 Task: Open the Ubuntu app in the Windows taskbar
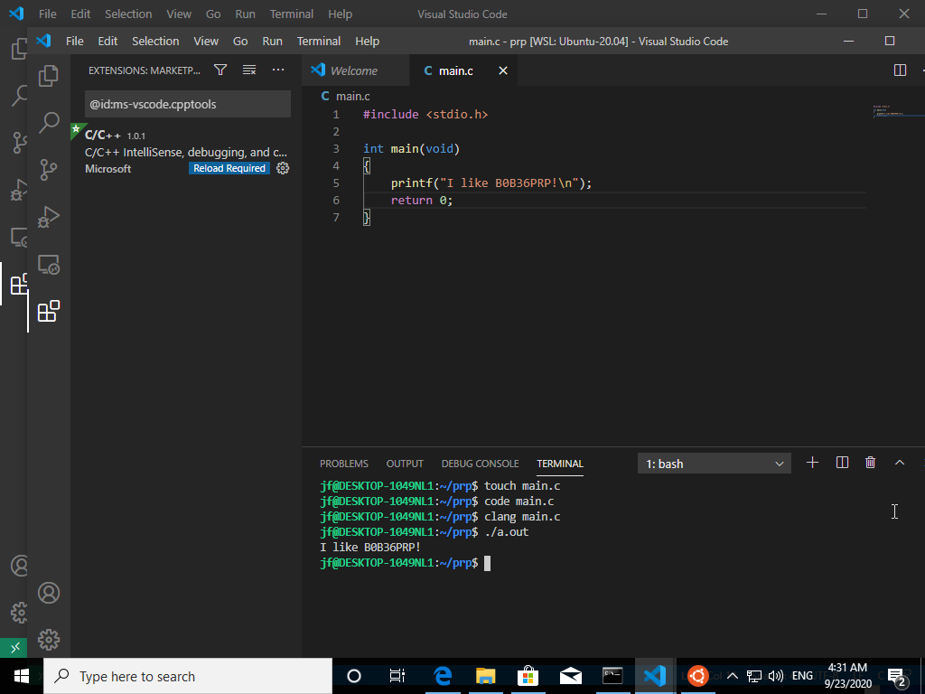click(696, 676)
